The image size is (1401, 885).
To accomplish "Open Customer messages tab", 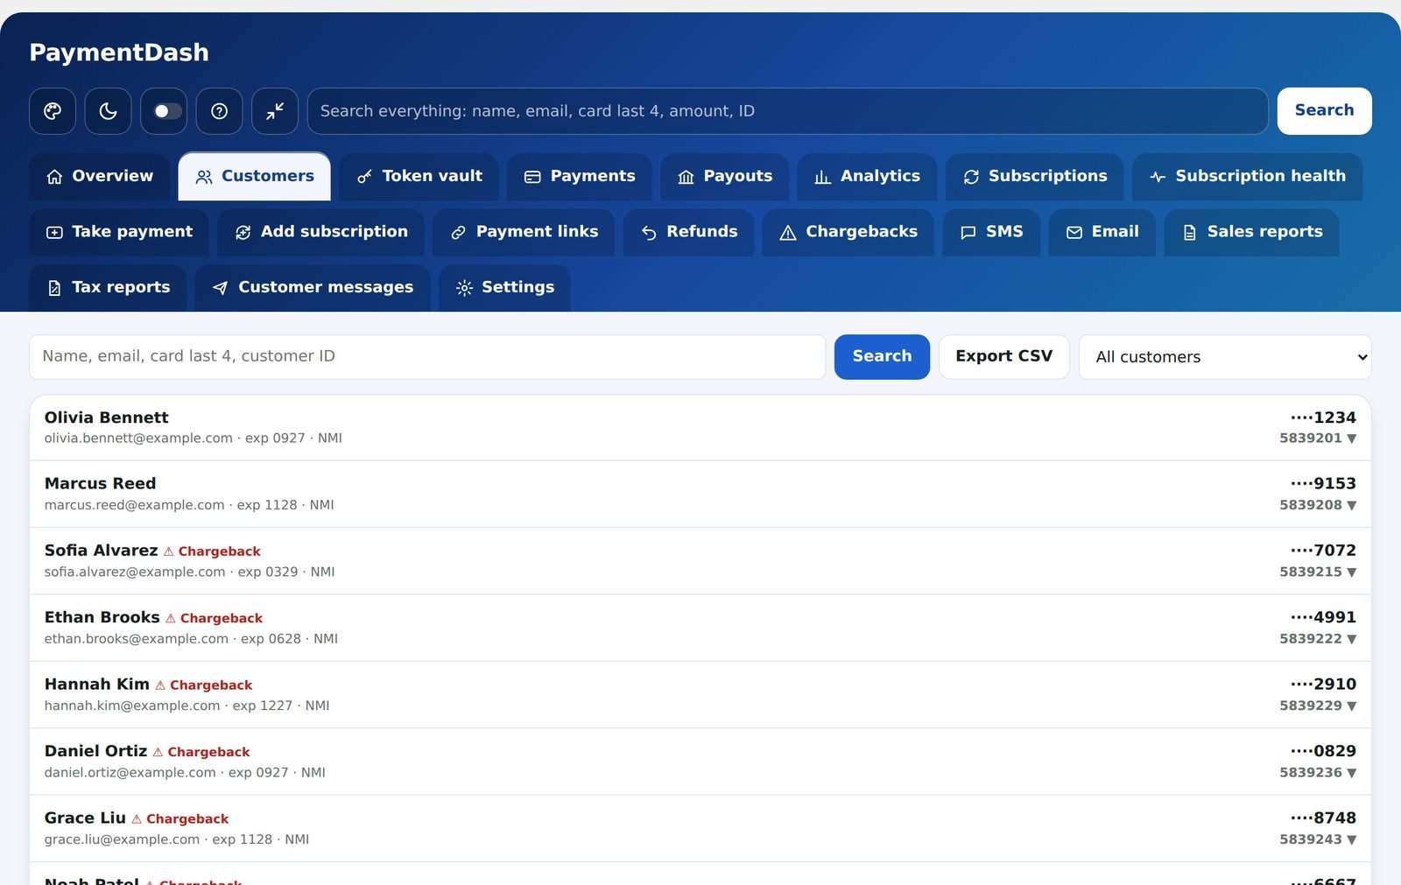I will pos(313,288).
